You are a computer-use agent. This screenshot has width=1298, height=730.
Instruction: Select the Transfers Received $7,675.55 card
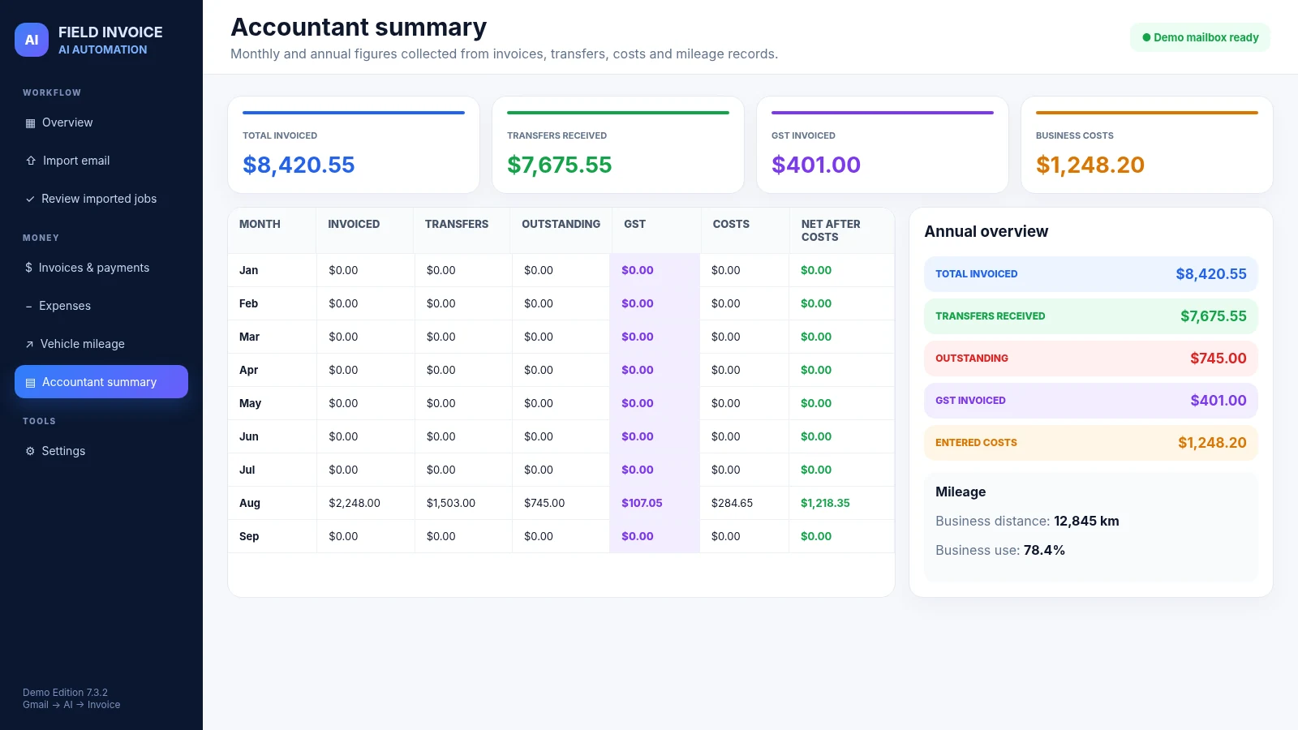pos(618,145)
